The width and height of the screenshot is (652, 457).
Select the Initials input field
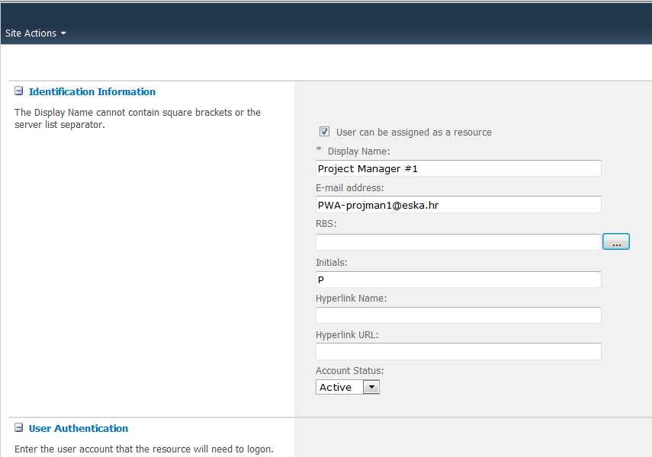pos(458,280)
